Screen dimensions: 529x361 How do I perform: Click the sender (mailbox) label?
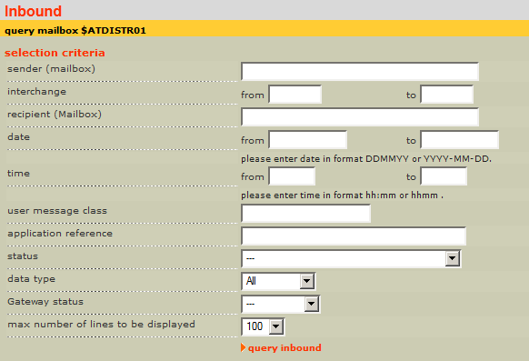(51, 69)
